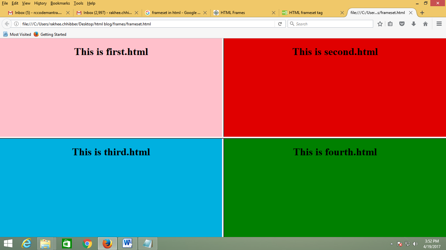446x250 pixels.
Task: Close the HTML frameset tag tab
Action: (x=342, y=13)
